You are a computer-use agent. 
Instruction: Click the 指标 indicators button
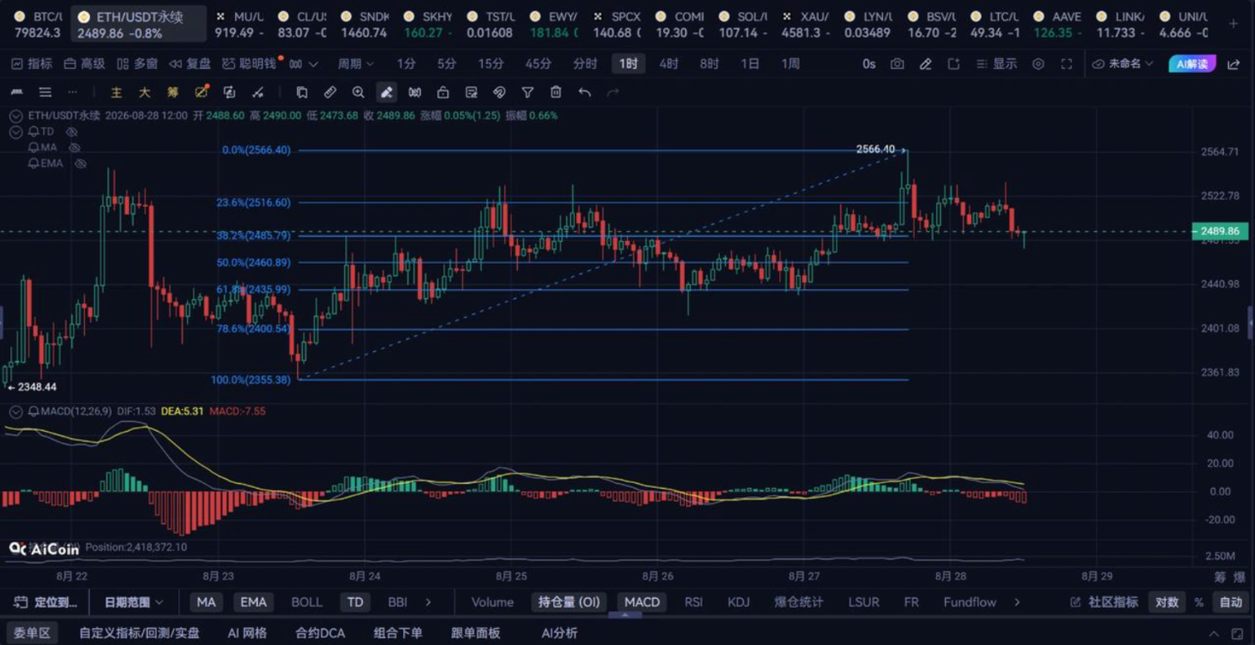point(31,64)
